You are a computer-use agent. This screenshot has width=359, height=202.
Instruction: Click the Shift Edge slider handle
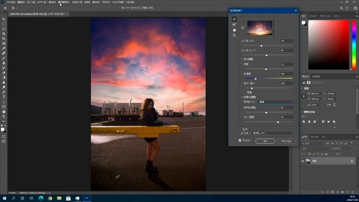click(x=261, y=46)
